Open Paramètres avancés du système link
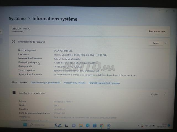The height and width of the screenshot is (132, 177). coord(104,83)
